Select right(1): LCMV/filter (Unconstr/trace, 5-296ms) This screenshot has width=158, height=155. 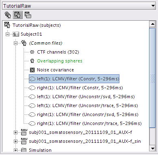tap(89, 123)
